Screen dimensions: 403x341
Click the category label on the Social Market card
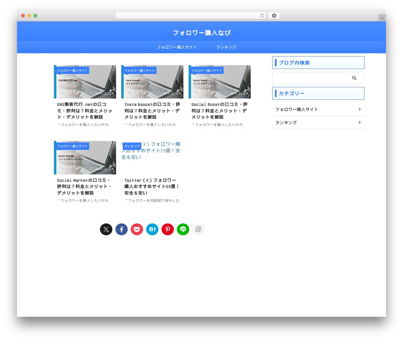click(x=72, y=146)
